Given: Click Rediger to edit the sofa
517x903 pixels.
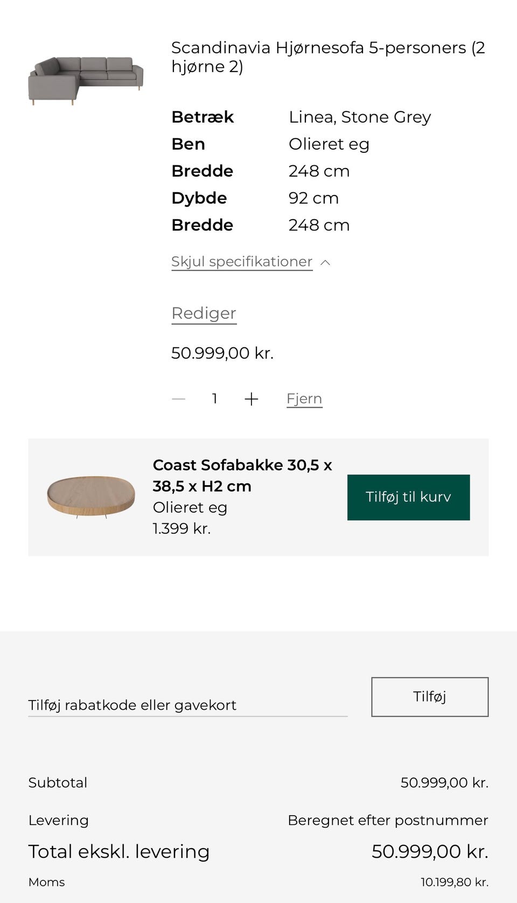Looking at the screenshot, I should click(204, 313).
